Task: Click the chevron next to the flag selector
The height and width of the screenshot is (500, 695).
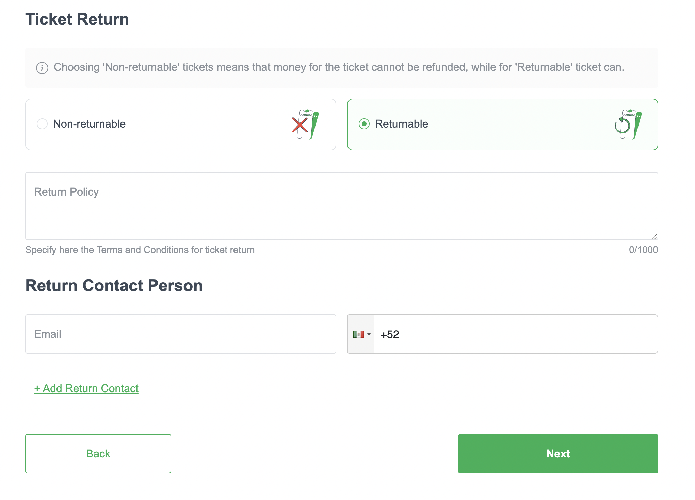Action: pyautogui.click(x=369, y=334)
